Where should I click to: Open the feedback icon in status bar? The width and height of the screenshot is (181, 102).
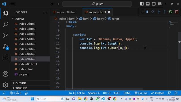pos(169,93)
